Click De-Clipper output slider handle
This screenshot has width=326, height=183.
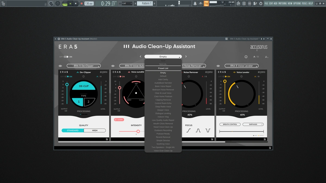tap(67, 85)
